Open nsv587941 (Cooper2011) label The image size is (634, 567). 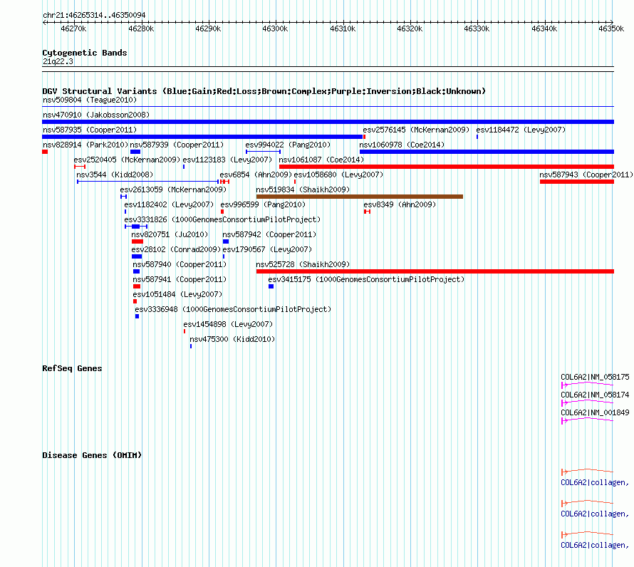coord(180,279)
